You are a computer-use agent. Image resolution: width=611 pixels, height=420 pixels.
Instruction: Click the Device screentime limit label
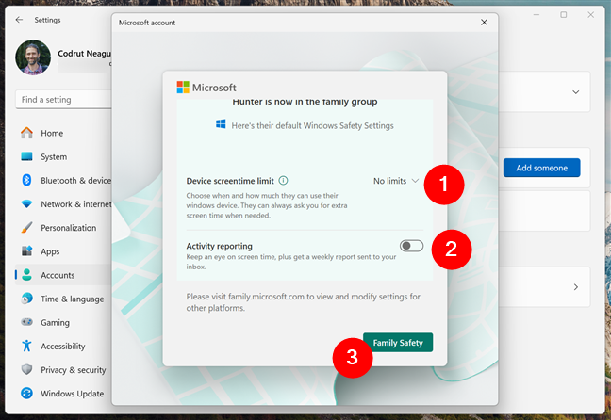230,181
